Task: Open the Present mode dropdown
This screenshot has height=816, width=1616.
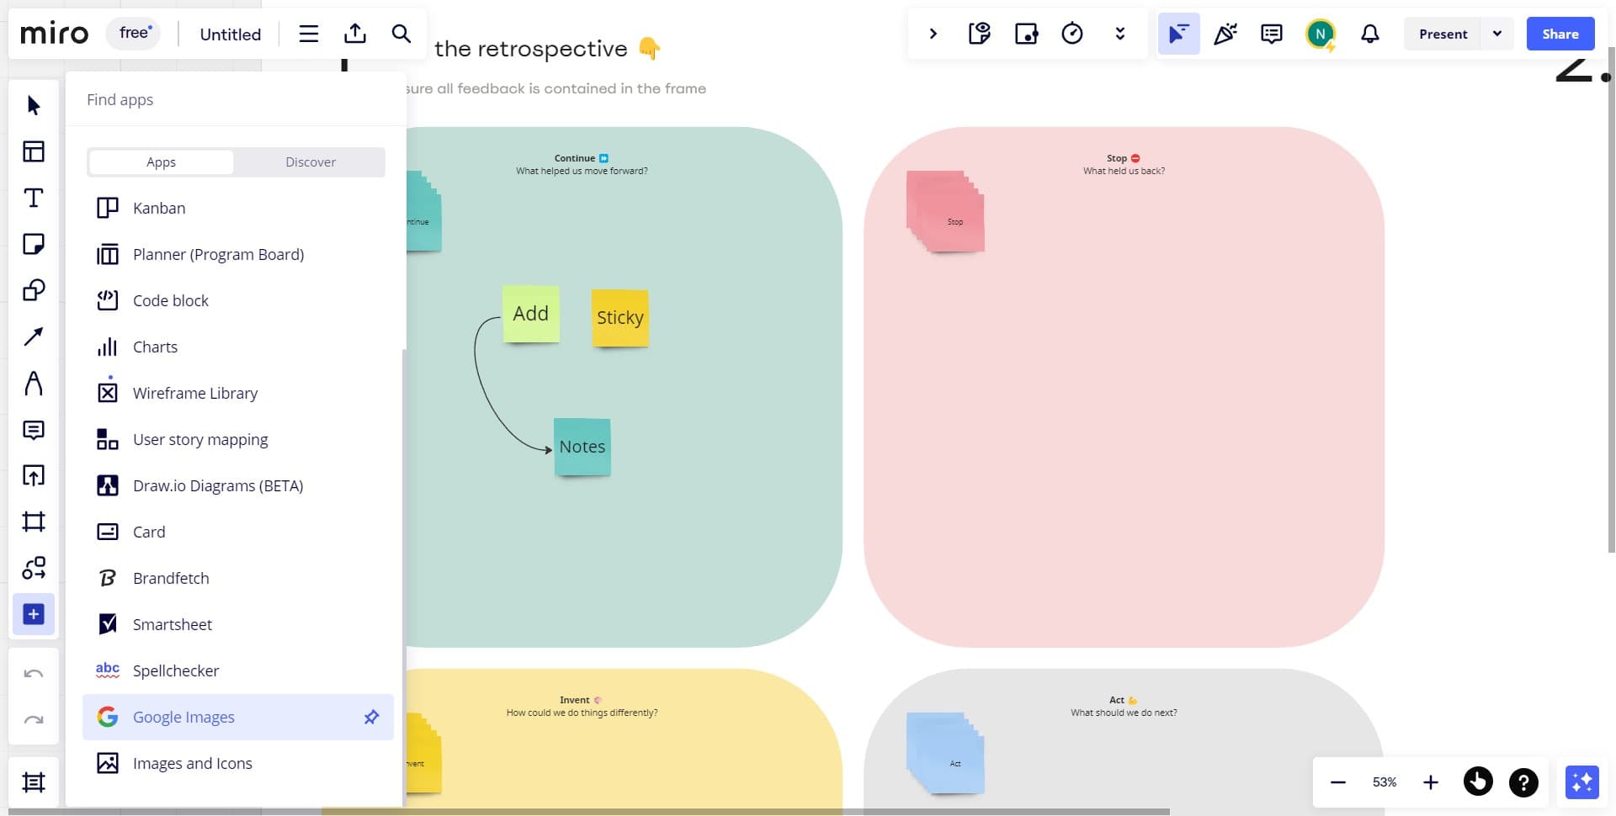Action: point(1498,34)
